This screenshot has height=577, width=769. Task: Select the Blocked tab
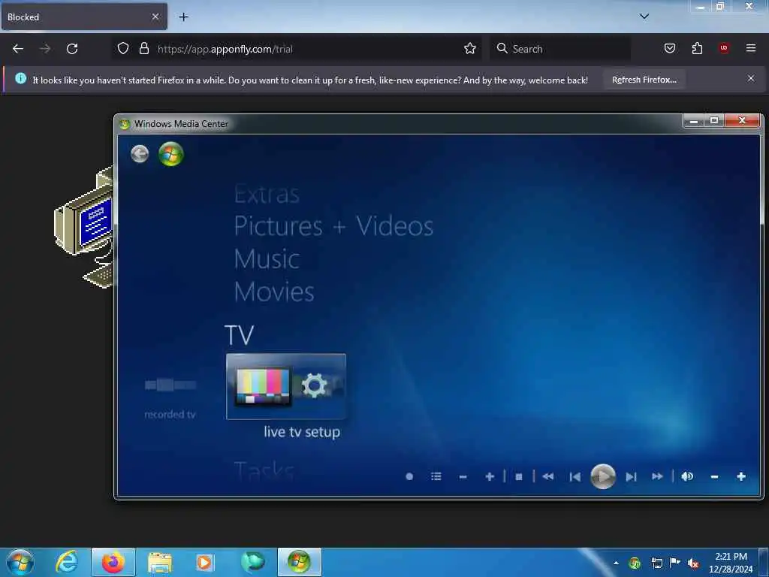[84, 17]
